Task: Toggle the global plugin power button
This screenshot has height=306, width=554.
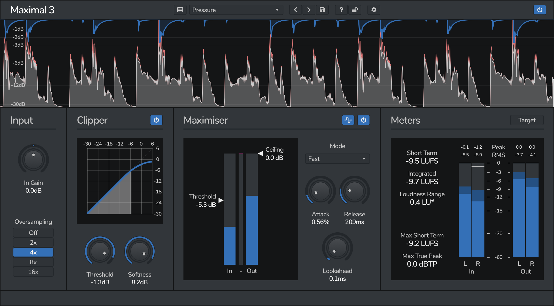Action: [540, 10]
